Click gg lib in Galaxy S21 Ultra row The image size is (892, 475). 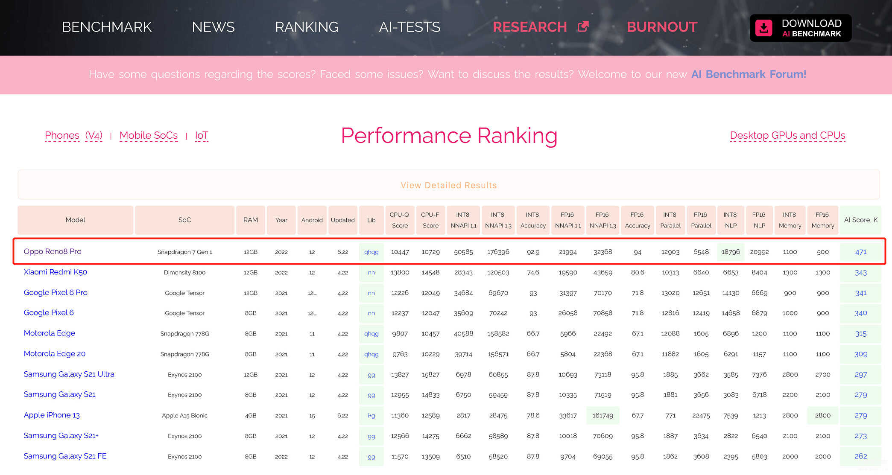[x=371, y=374]
